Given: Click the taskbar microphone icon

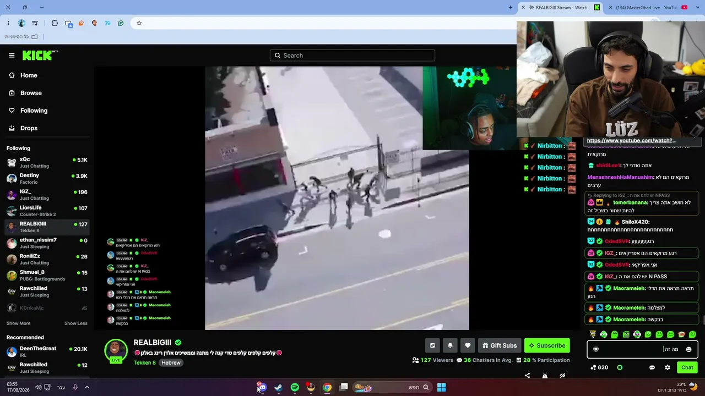Looking at the screenshot, I should (x=75, y=387).
